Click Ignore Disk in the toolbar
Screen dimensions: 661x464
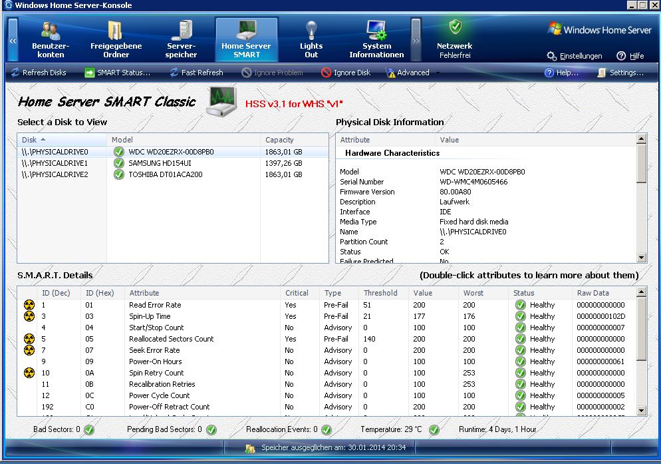click(346, 73)
